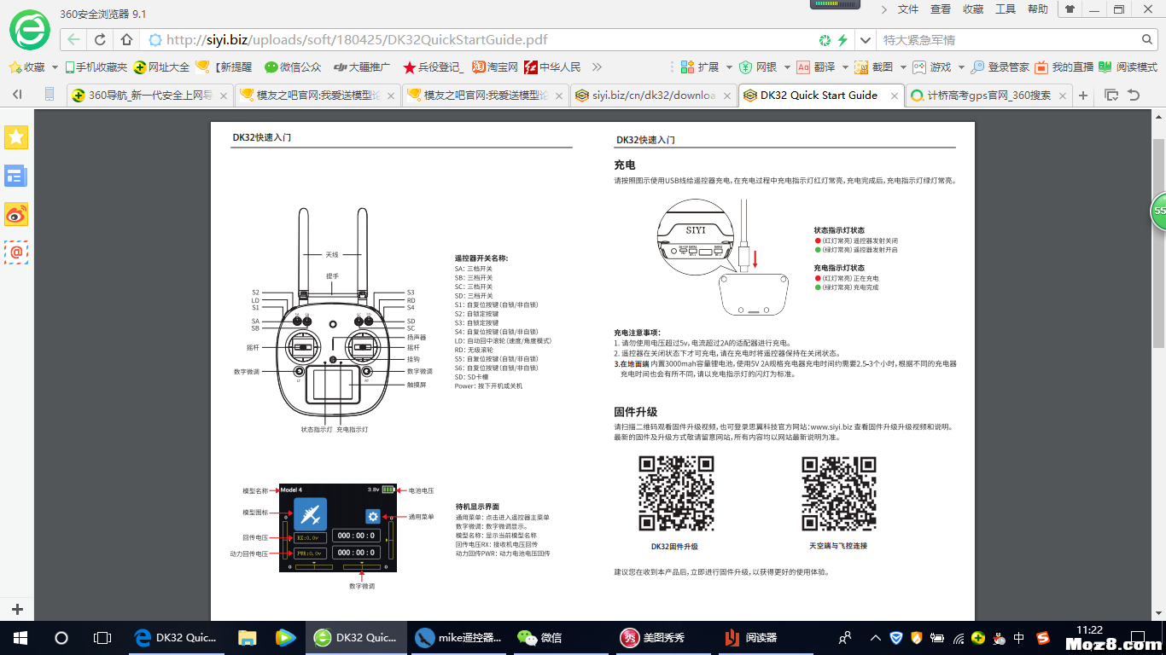Open the yellow star favorites sidebar icon
The height and width of the screenshot is (655, 1166).
click(16, 136)
